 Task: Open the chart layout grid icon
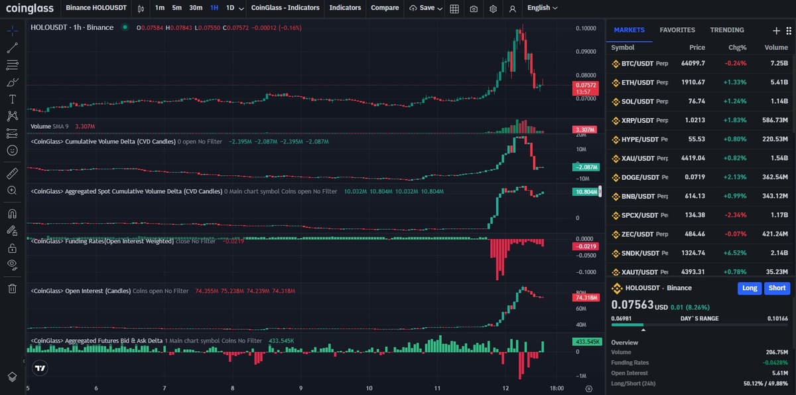(x=454, y=9)
